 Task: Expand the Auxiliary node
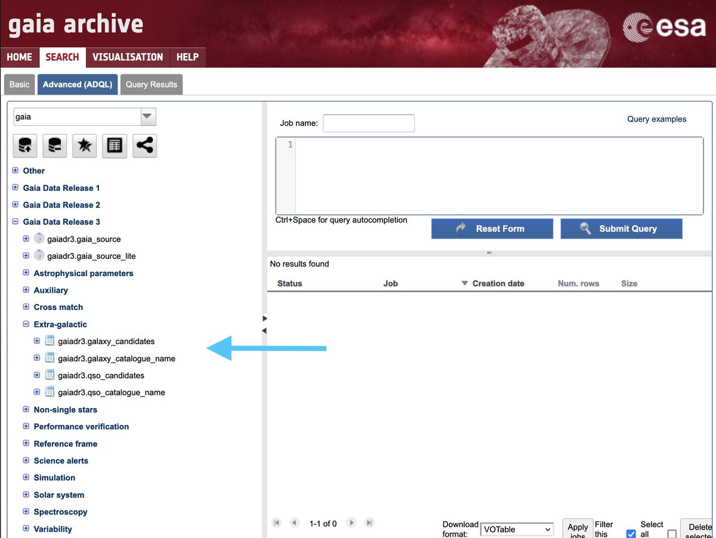(26, 290)
